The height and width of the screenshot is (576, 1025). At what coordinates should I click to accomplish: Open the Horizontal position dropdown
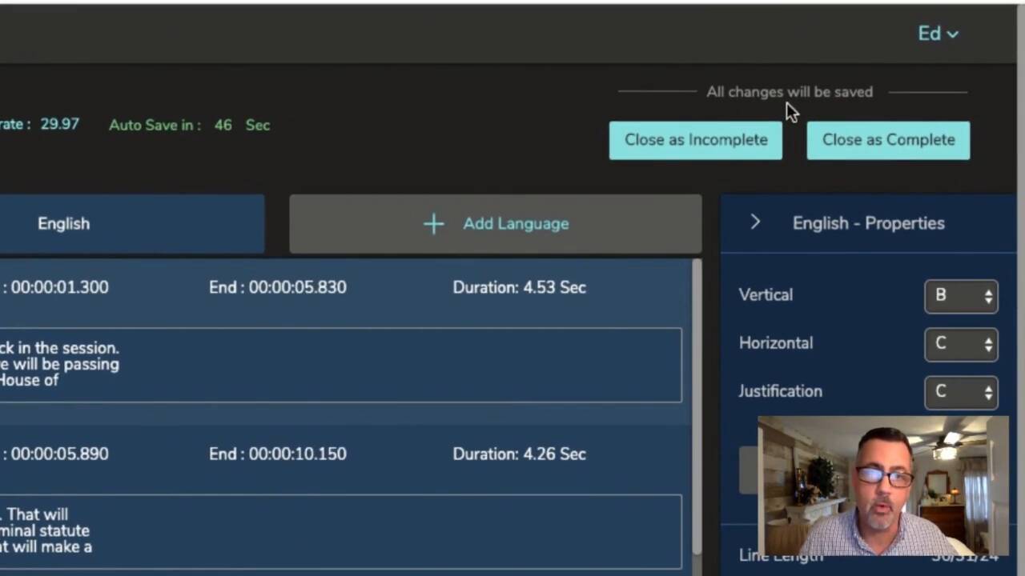tap(961, 344)
